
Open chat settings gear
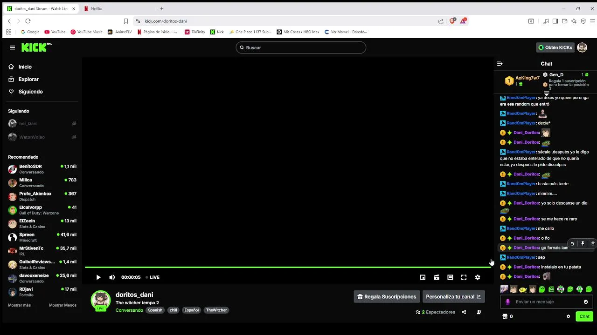click(x=568, y=316)
